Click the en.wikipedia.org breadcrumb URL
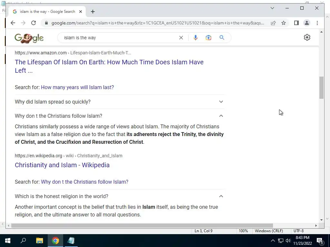 pyautogui.click(x=68, y=156)
